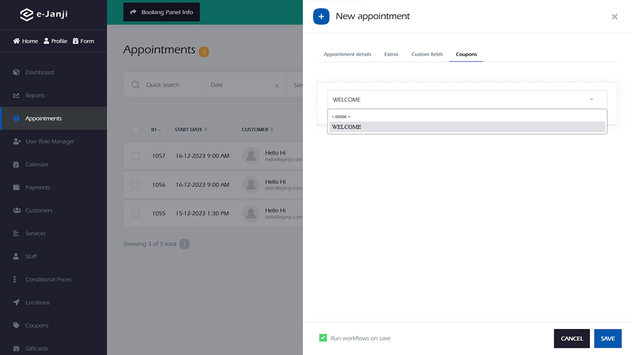Toggle Run workflows on save checkbox
This screenshot has width=632, height=355.
pos(323,338)
